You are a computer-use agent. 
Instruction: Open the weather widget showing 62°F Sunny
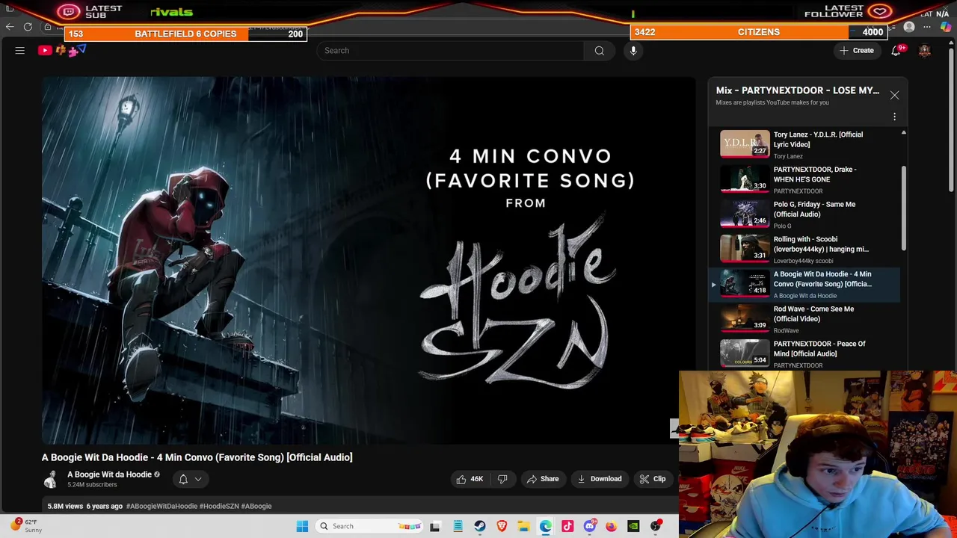27,526
